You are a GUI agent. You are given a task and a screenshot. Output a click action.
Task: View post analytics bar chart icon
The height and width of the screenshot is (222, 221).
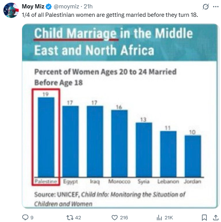click(159, 218)
